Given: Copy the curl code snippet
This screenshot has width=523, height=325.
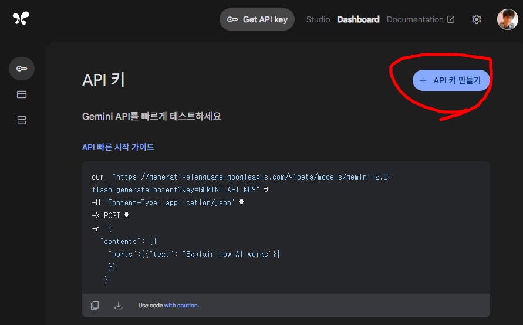Looking at the screenshot, I should (95, 305).
